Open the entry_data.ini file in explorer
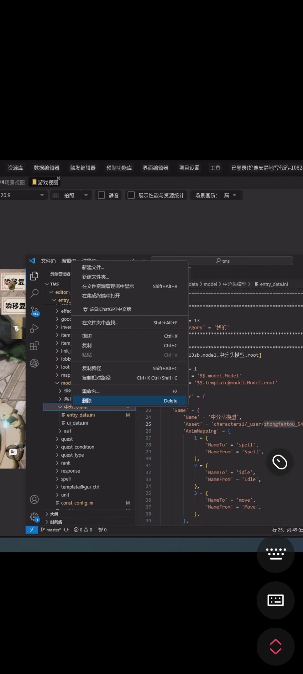This screenshot has height=674, width=303. 81,415
